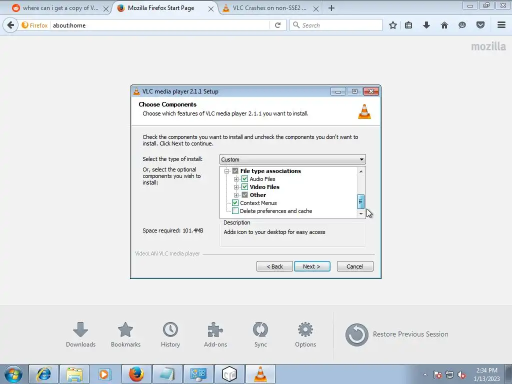Click the components list scrollbar thumb
This screenshot has width=512, height=384.
point(361,201)
